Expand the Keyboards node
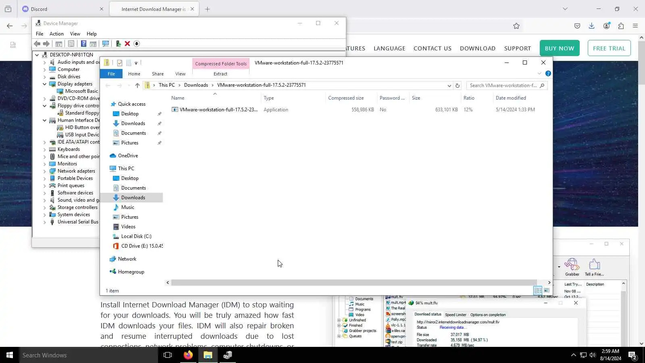645x363 pixels. pyautogui.click(x=44, y=149)
